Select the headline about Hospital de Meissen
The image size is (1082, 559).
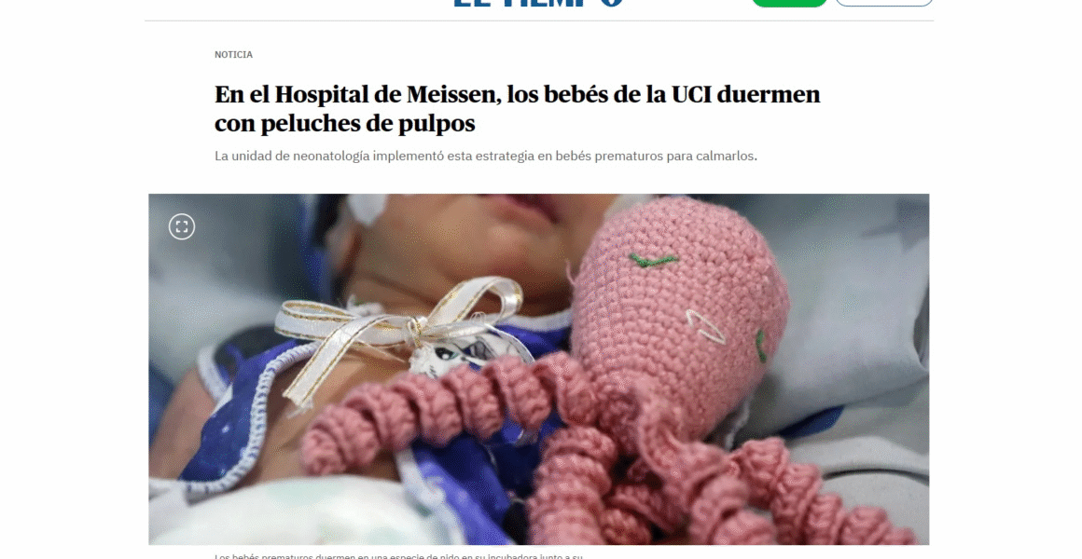coord(517,108)
